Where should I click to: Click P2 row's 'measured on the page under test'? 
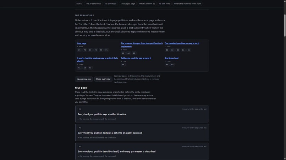[x=194, y=128]
